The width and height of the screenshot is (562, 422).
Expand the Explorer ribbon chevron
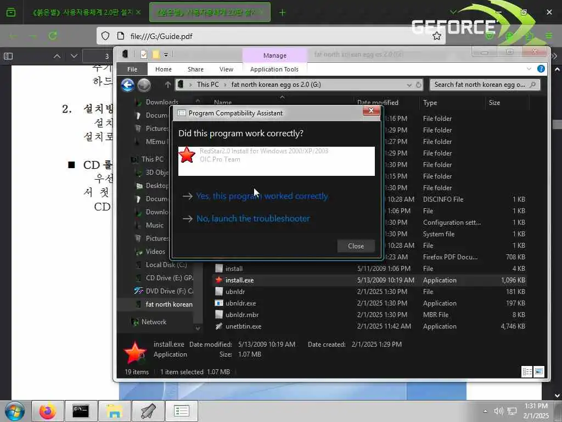pos(529,69)
